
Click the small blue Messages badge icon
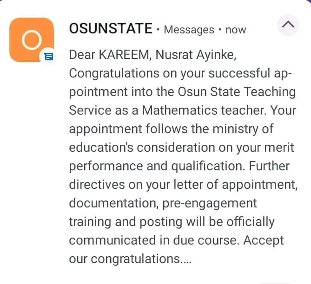coord(49,57)
